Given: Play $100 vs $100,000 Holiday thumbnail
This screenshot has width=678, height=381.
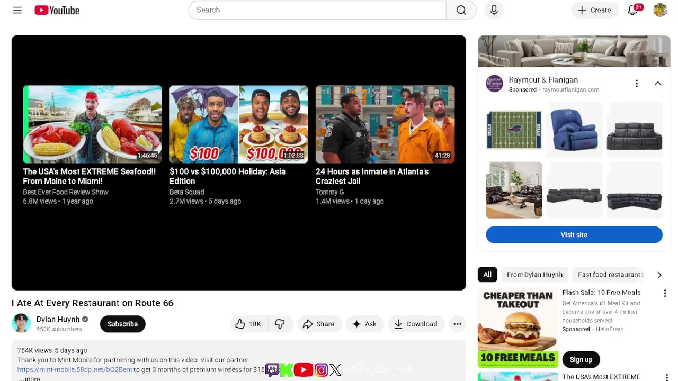Looking at the screenshot, I should [239, 124].
